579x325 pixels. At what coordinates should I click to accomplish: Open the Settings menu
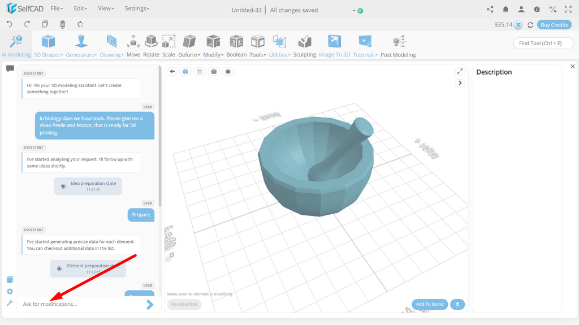(x=137, y=8)
